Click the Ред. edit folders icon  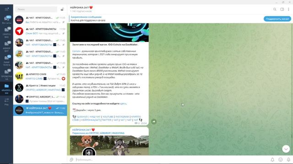(6, 102)
